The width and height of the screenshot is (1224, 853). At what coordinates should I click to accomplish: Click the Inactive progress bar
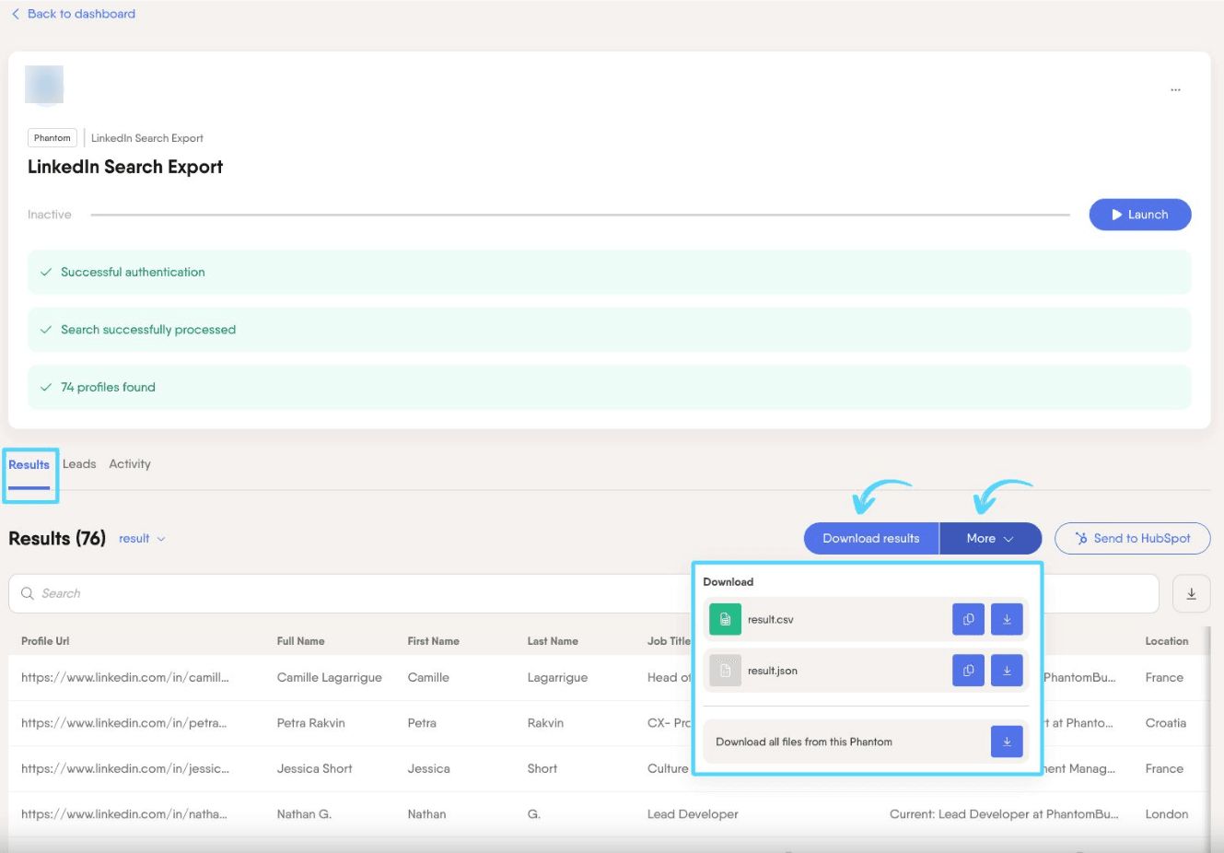click(x=580, y=215)
